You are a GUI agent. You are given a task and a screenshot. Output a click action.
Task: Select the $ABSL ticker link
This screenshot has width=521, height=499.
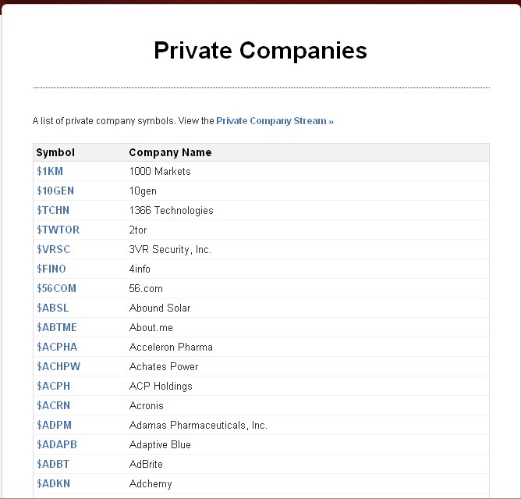click(x=52, y=308)
